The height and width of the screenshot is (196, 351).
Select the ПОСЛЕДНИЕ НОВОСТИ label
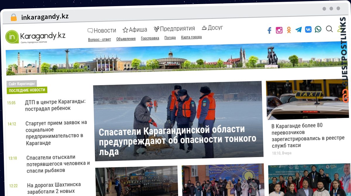pyautogui.click(x=27, y=90)
